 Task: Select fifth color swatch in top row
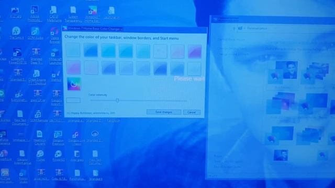tap(143, 51)
